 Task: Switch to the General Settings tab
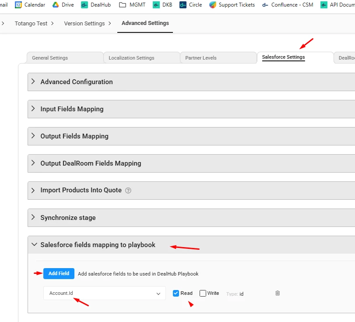65,58
